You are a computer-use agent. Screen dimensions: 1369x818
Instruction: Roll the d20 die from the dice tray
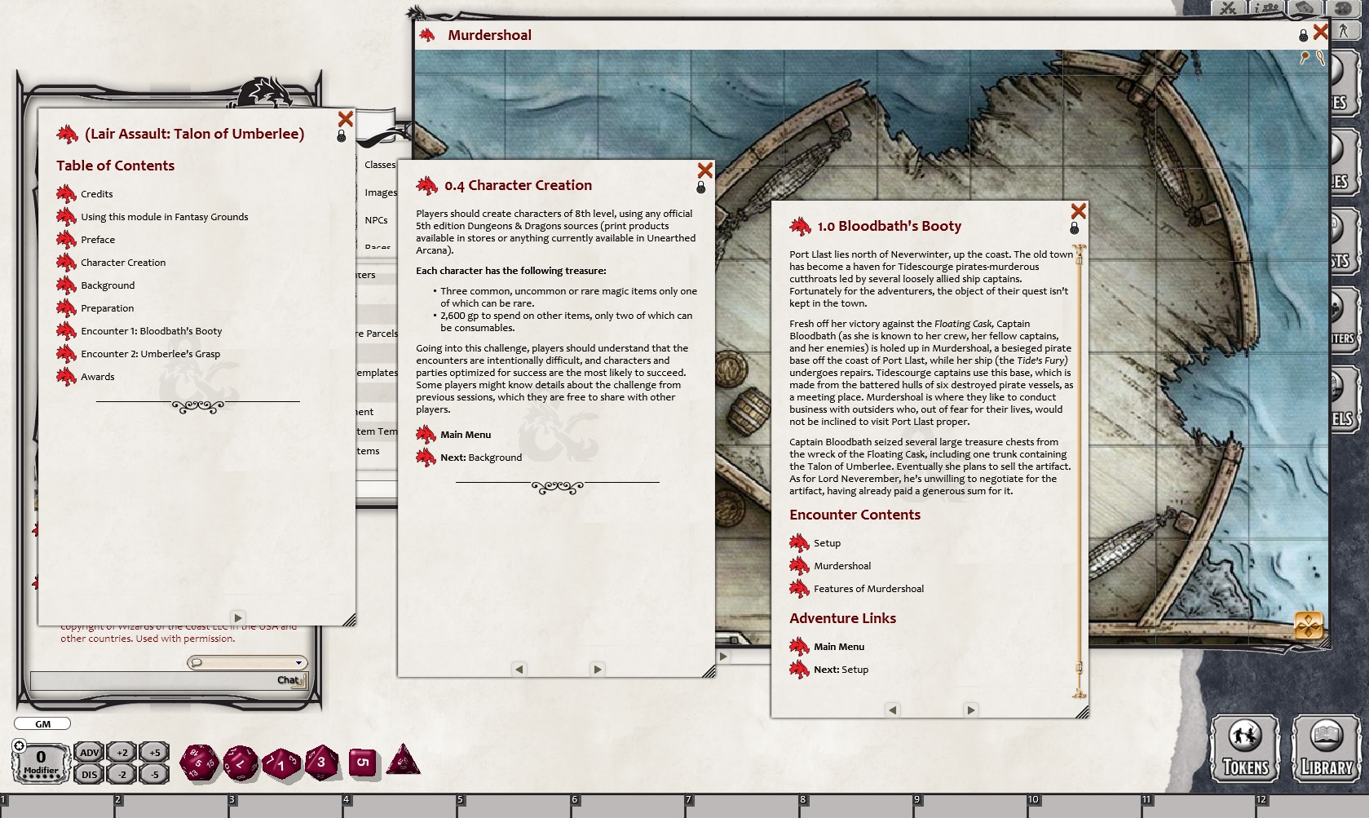point(201,763)
